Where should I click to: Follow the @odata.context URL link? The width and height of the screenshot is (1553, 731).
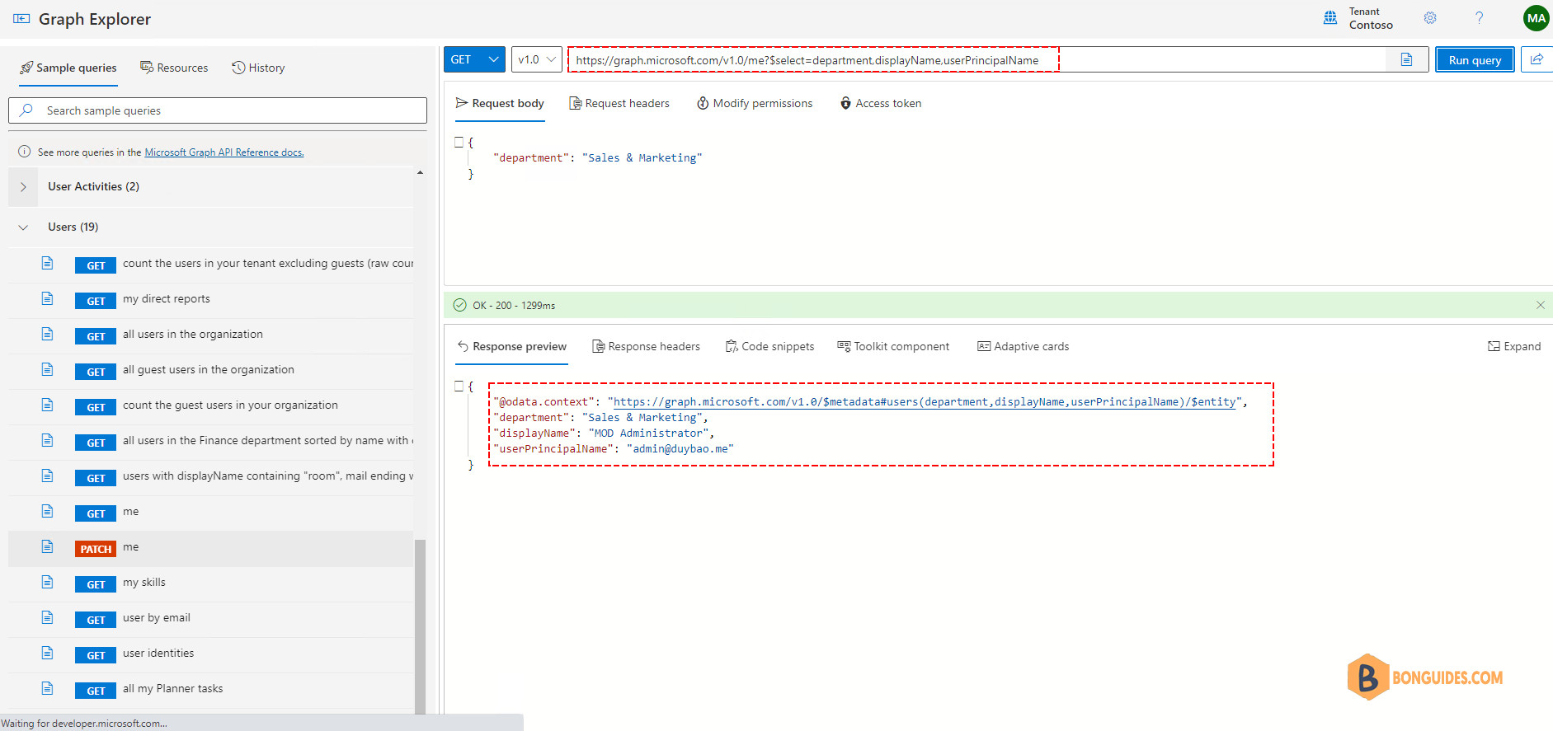925,402
